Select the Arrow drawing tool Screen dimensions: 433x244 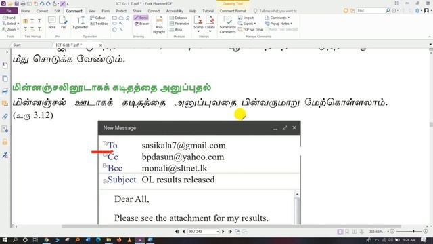(x=121, y=24)
